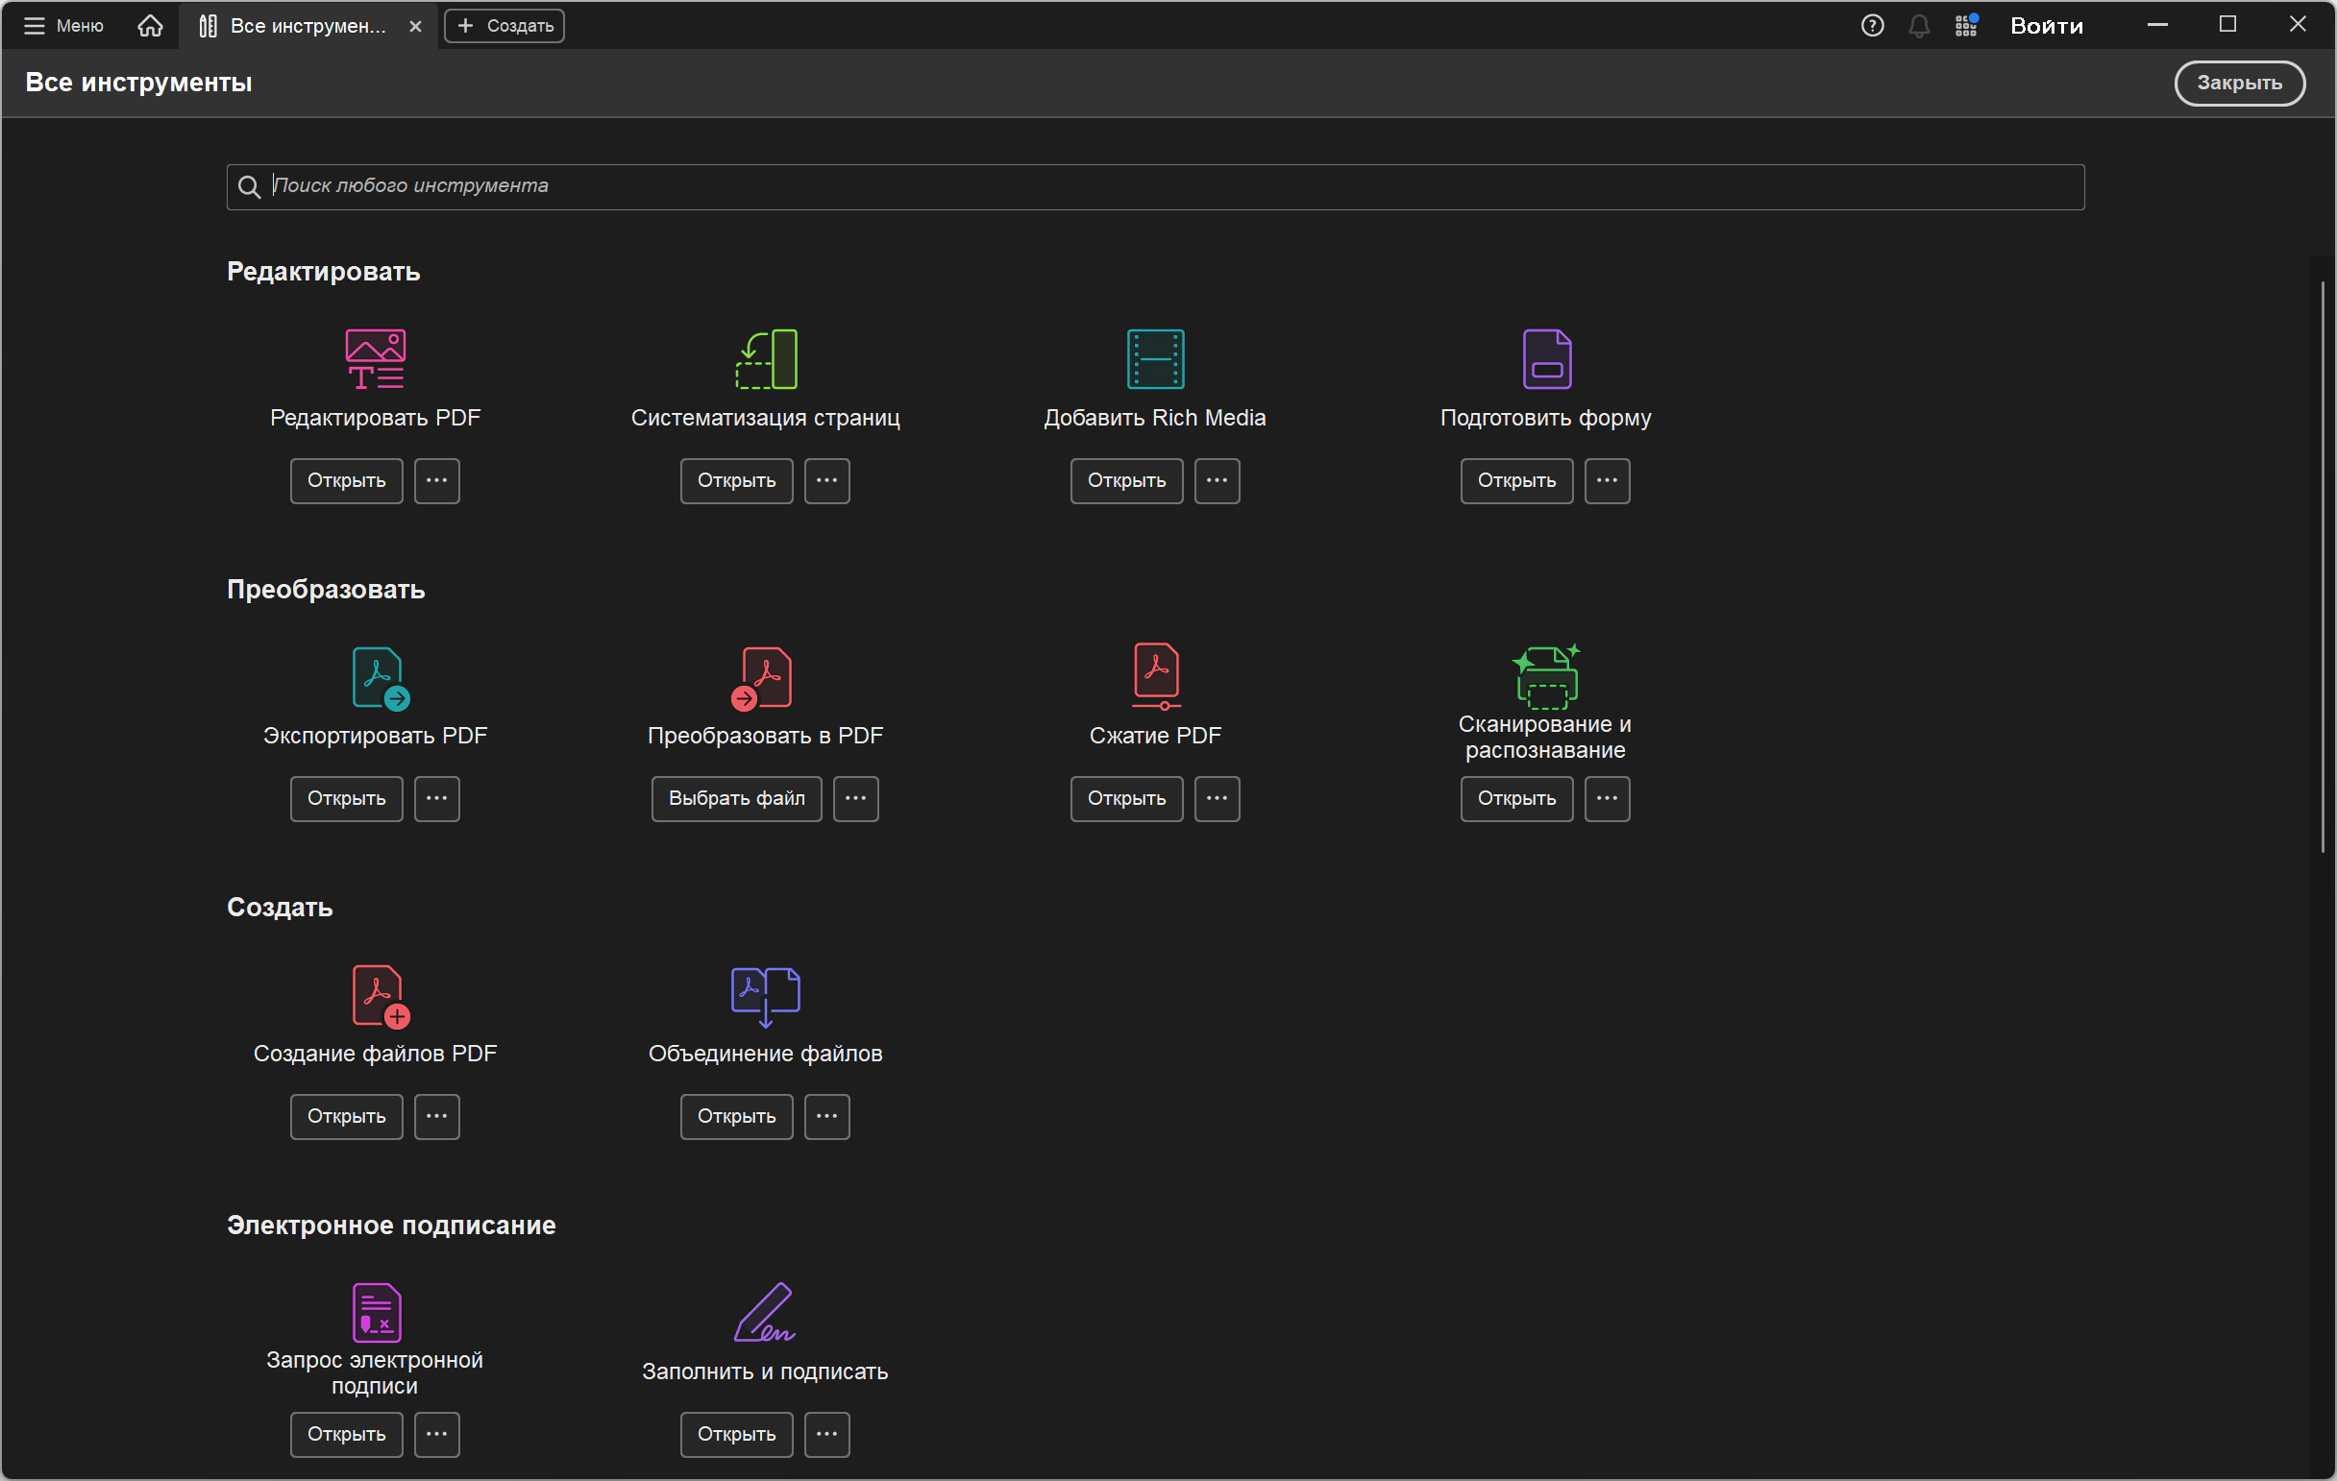Select the Добавить Rich Media icon
This screenshot has width=2337, height=1481.
click(x=1155, y=359)
